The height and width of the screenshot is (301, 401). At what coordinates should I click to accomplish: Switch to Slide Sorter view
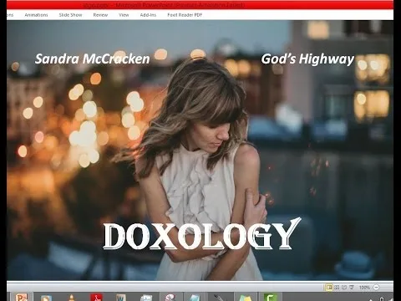coord(337,287)
